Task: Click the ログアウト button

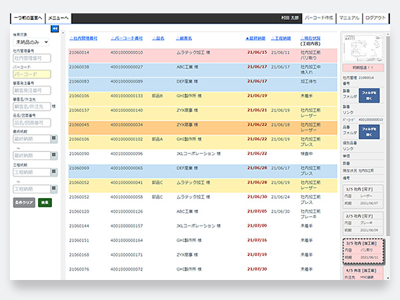Action: tap(375, 18)
